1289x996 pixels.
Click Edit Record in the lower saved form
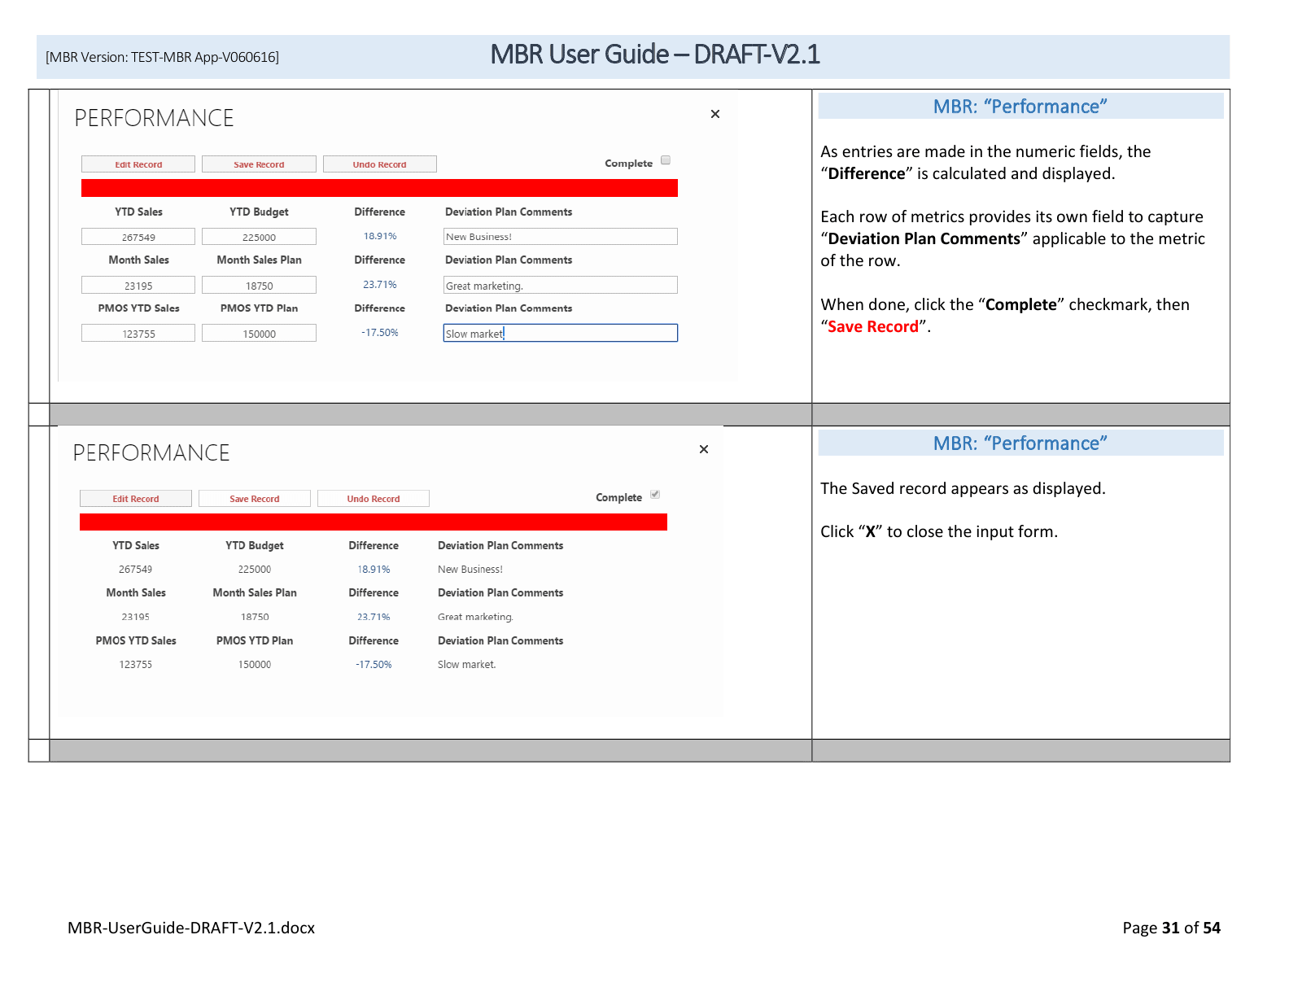[x=136, y=499]
